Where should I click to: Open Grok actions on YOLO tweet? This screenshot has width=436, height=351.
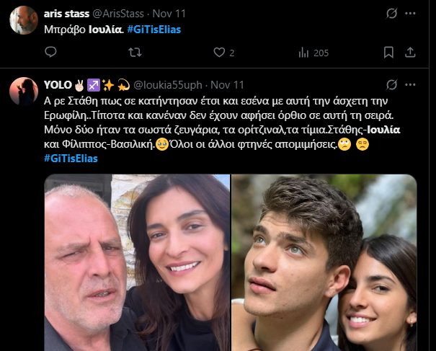point(392,84)
